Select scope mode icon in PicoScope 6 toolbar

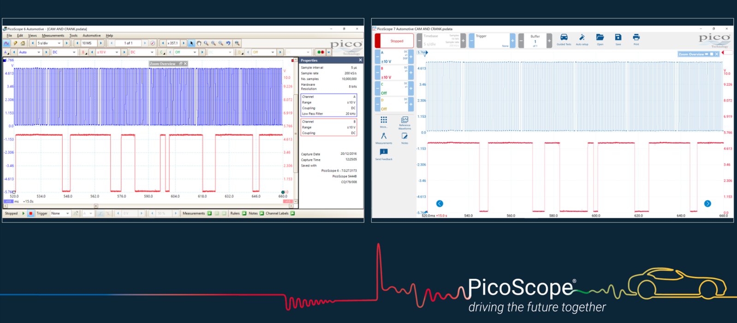click(6, 43)
